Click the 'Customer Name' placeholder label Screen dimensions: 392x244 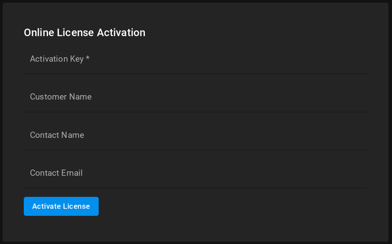click(x=61, y=97)
